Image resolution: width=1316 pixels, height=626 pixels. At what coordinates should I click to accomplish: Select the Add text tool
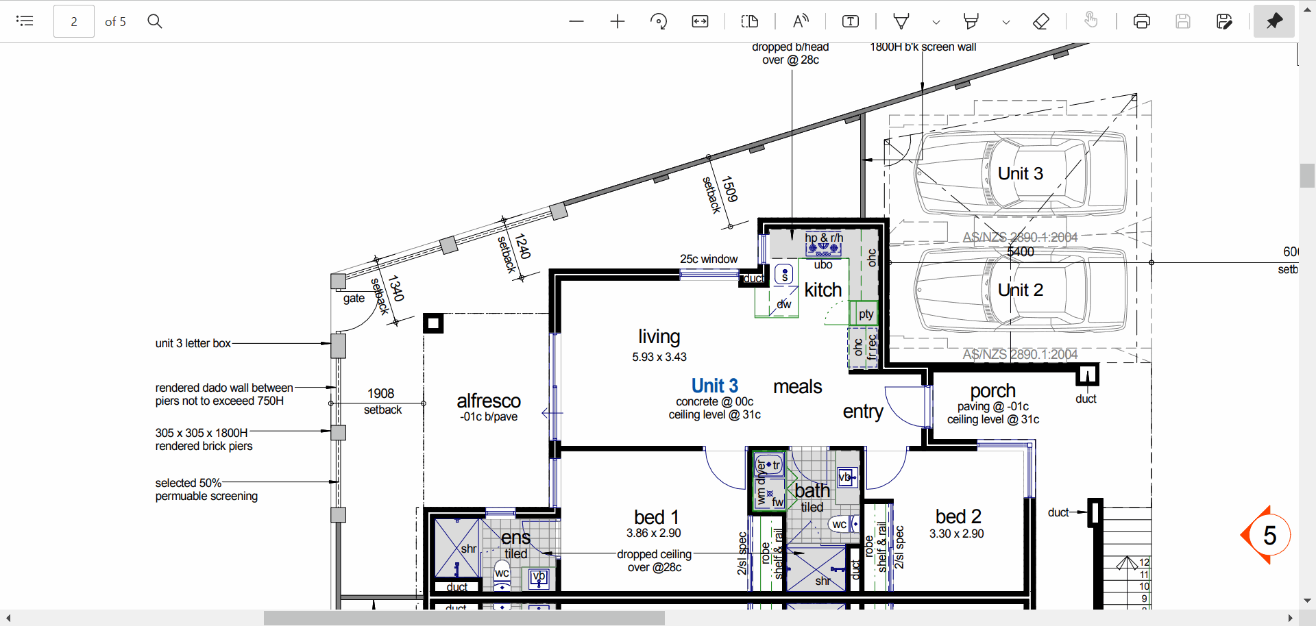[x=850, y=21]
